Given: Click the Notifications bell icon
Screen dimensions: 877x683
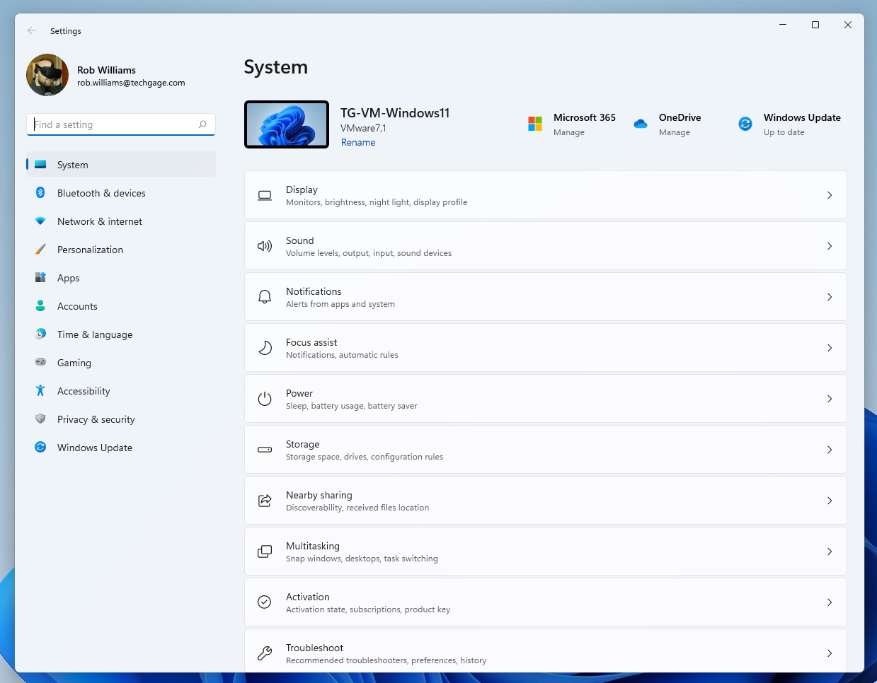Looking at the screenshot, I should tap(265, 297).
